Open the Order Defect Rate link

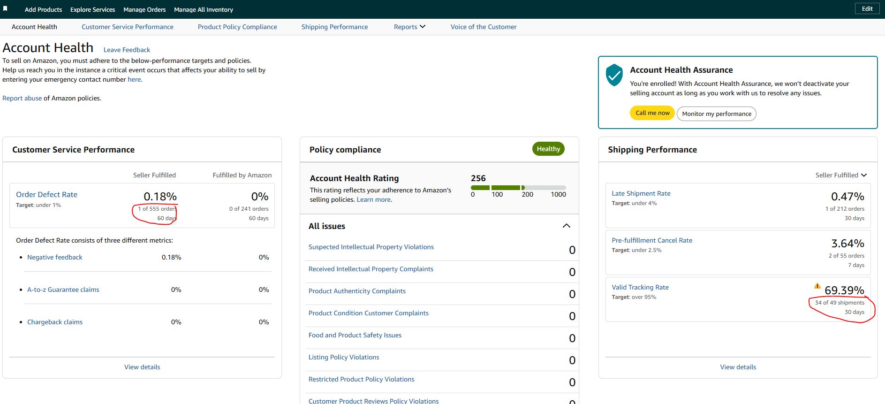46,194
